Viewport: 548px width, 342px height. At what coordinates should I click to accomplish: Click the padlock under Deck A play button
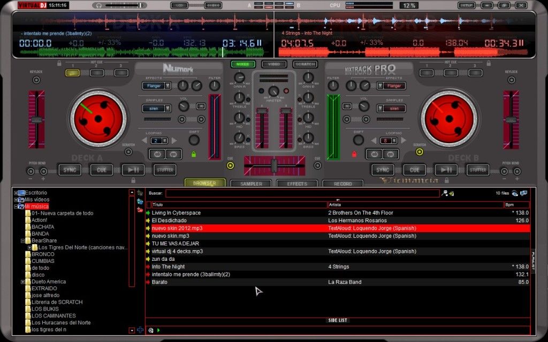(x=133, y=180)
